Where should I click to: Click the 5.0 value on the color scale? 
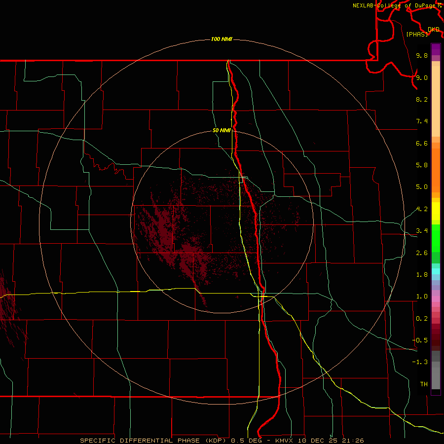422,187
